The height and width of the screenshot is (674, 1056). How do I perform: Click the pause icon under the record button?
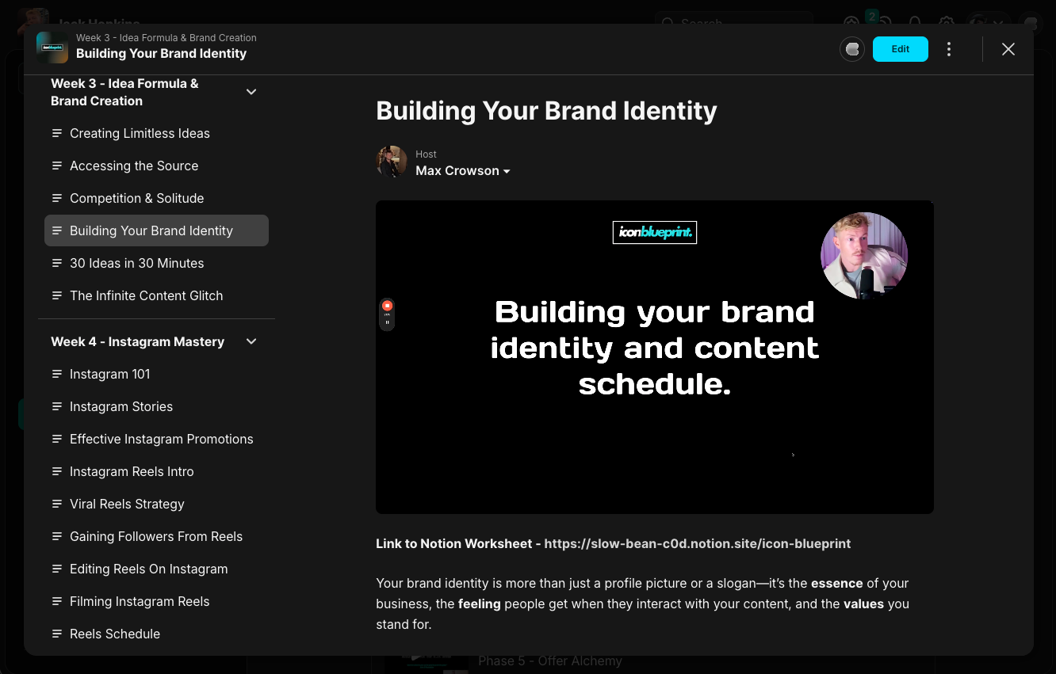click(x=387, y=322)
